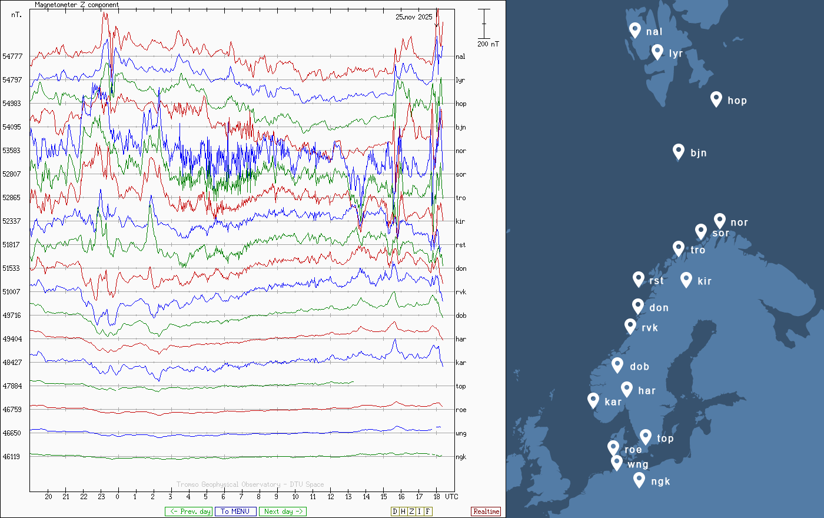Click the 'Magnetometer Z component' chart title
The height and width of the screenshot is (518, 824).
77,5
